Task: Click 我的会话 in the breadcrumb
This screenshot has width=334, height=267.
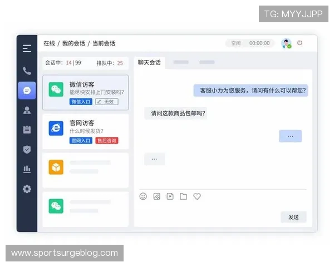Action: point(73,43)
